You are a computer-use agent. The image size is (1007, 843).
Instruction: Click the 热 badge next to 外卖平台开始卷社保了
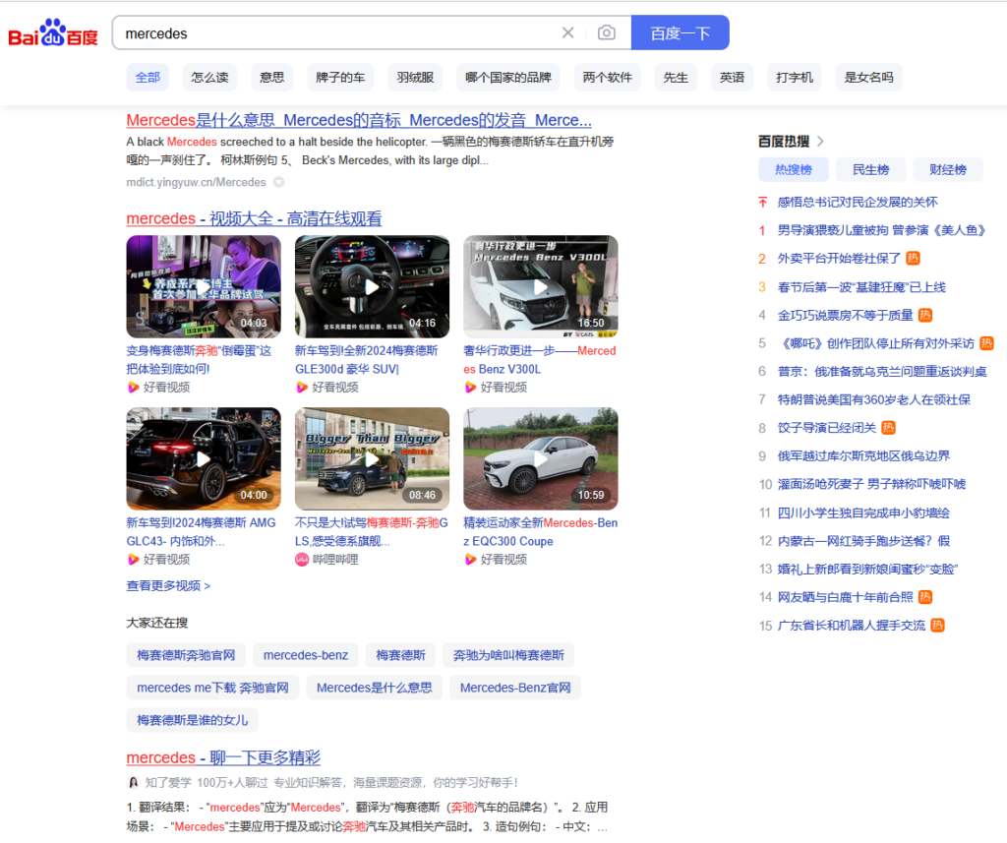[913, 258]
